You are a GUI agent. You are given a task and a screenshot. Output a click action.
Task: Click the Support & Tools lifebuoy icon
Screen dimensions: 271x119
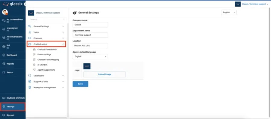pyautogui.click(x=30, y=81)
